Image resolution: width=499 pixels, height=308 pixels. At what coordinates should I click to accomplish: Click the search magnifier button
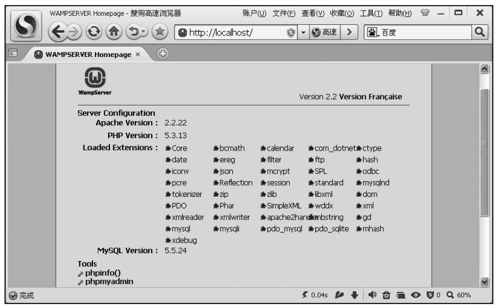(480, 32)
